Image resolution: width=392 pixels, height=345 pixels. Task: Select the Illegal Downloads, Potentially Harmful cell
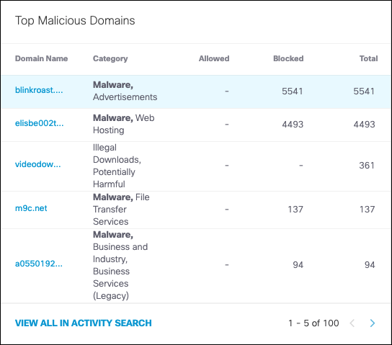coord(117,166)
